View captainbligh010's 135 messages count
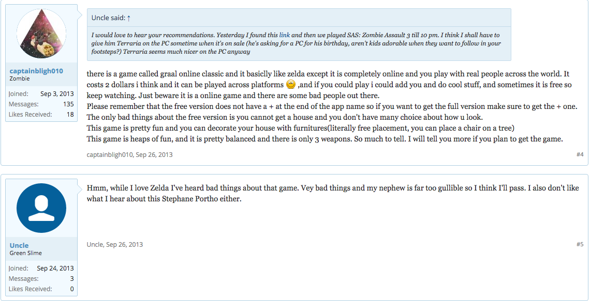 coord(68,104)
